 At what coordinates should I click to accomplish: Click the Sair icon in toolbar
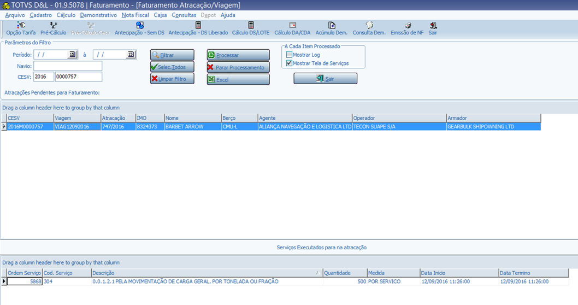tap(433, 26)
